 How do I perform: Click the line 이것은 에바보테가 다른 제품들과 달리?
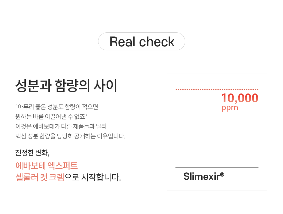(x=61, y=126)
